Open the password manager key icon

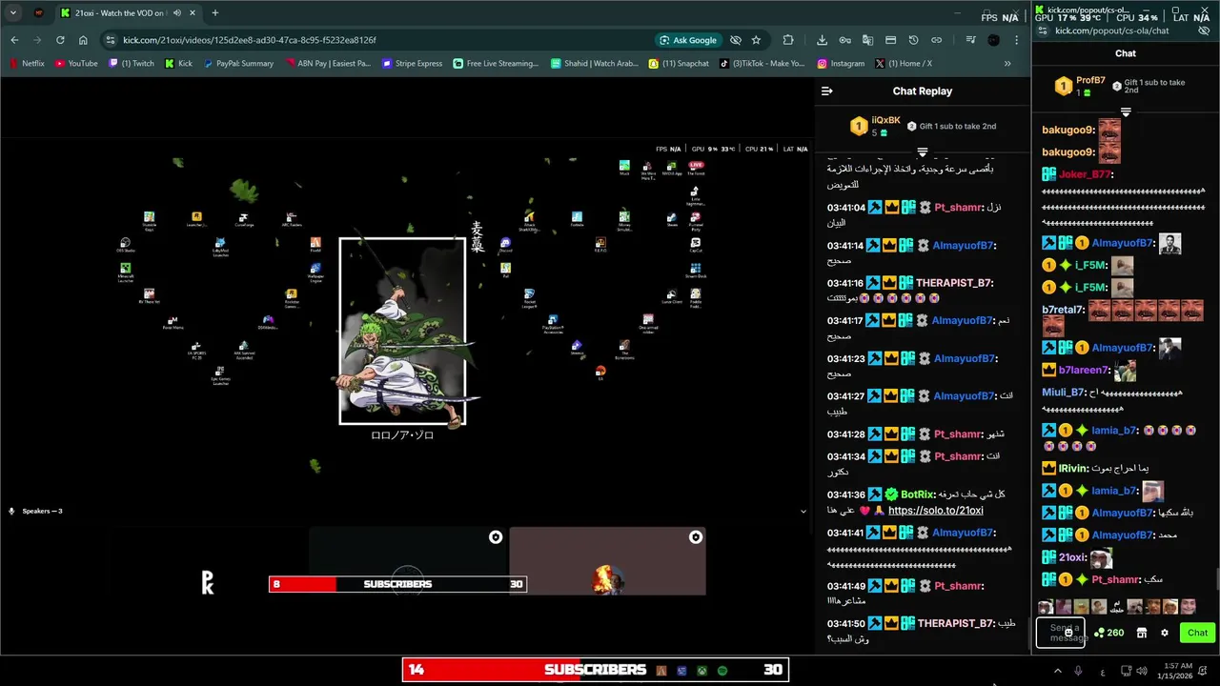click(844, 40)
